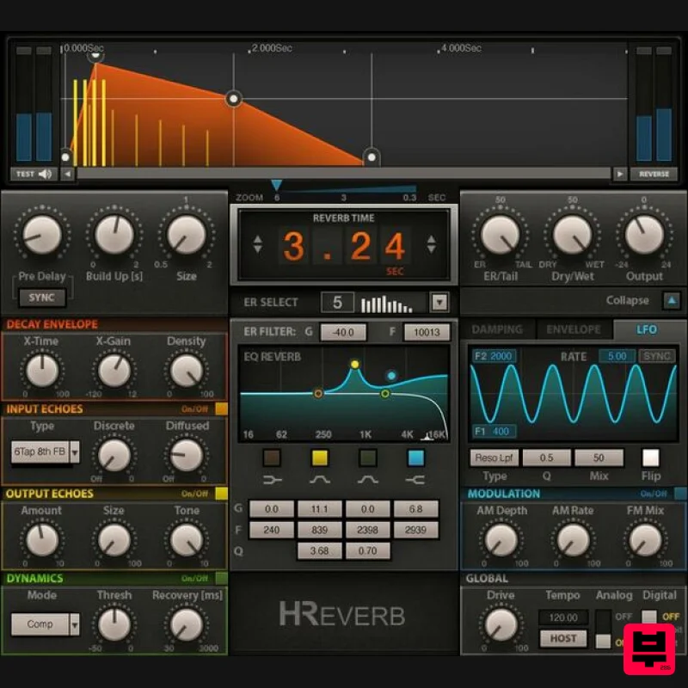Click the yellow EQ node at the curve peak
Viewport: 688px width, 688px height.
click(355, 364)
